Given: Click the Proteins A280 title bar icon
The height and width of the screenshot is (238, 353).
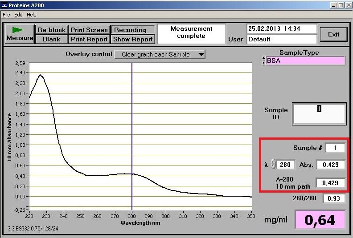Looking at the screenshot, I should [4, 5].
